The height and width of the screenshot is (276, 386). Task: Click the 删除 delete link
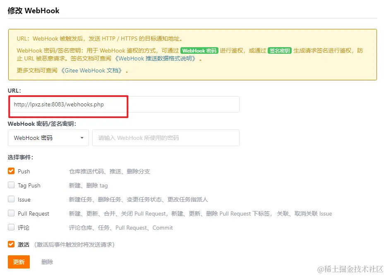[47, 262]
